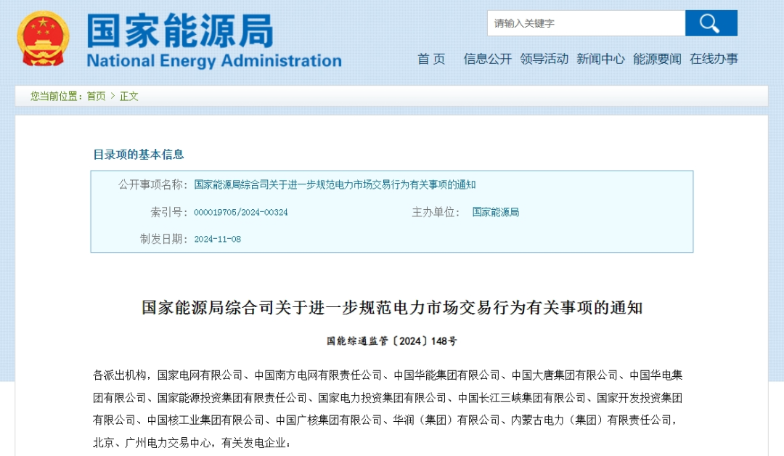Screen dimensions: 784x456
Task: Click 国家能源局 next to 主办单位
Action: (x=495, y=212)
